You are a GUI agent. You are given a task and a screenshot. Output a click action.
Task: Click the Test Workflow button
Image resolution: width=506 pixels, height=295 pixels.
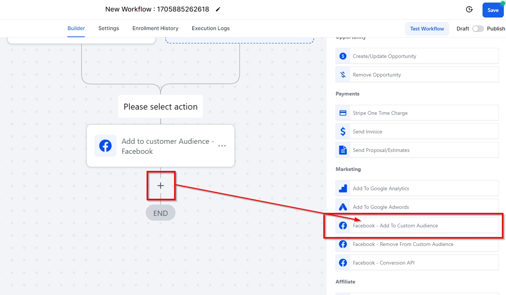point(427,29)
